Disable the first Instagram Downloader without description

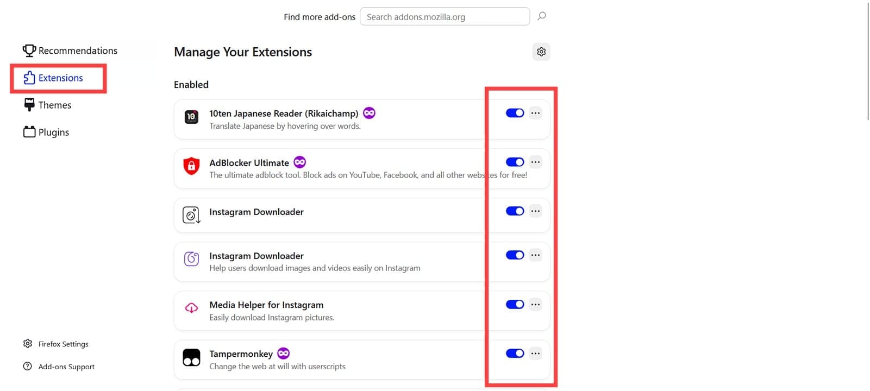(x=515, y=211)
